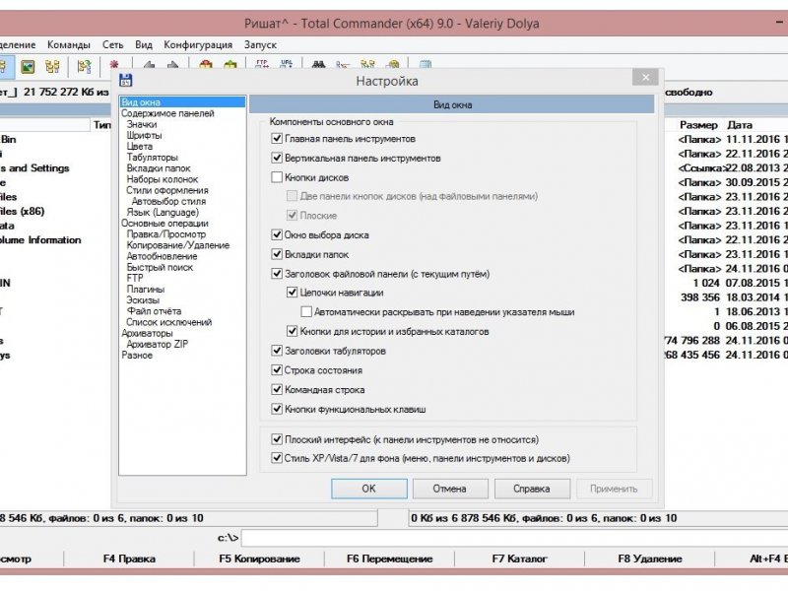
Task: Click the synchronize directories toolbar icon
Action: 367,64
